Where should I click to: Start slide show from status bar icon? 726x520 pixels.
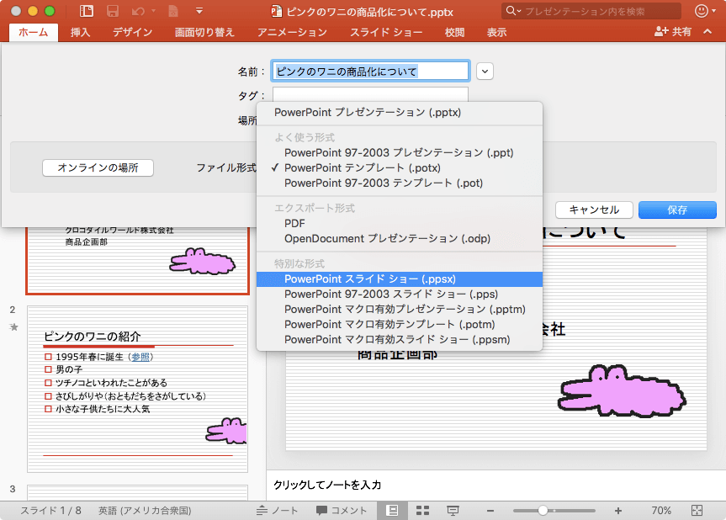[453, 510]
